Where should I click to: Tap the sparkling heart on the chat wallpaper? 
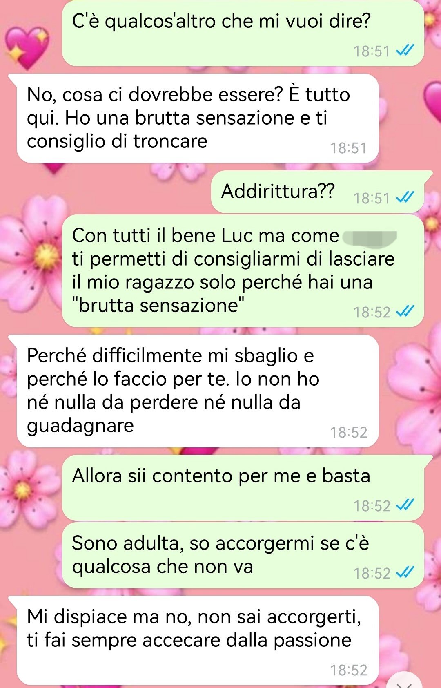point(28,47)
